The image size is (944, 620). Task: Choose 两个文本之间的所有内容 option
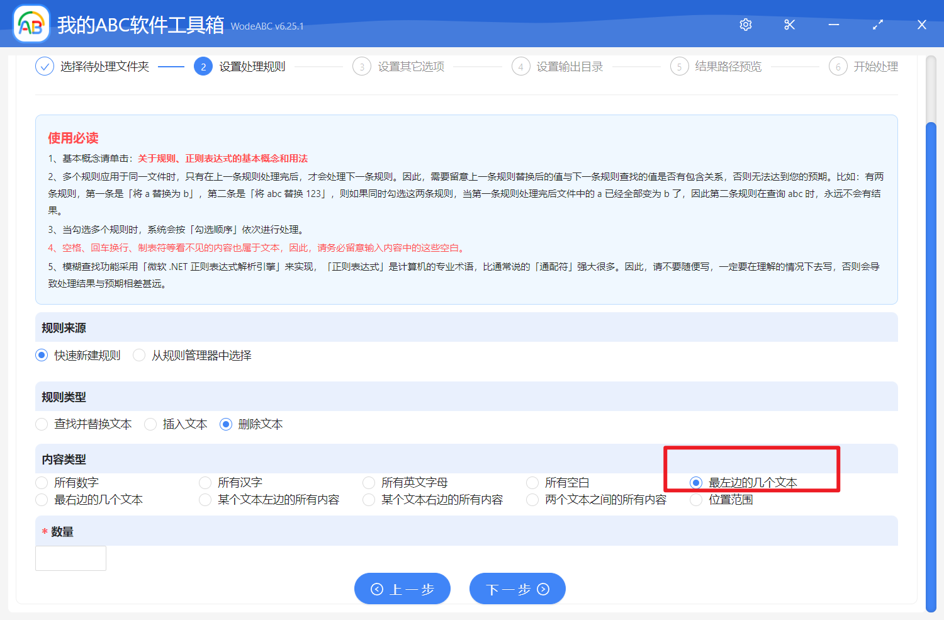532,500
